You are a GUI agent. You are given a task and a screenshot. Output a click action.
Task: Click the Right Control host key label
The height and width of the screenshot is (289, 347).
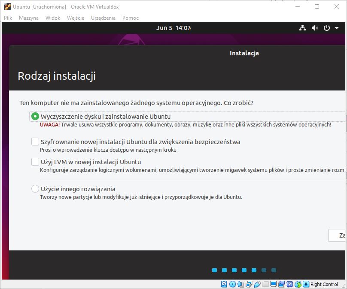324,284
